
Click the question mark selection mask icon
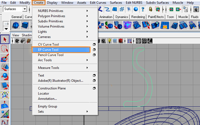point(143,9)
